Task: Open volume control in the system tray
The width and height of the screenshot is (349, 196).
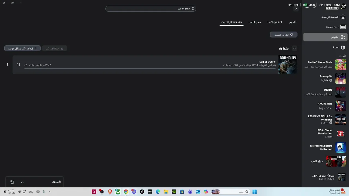Action: tap(20, 192)
